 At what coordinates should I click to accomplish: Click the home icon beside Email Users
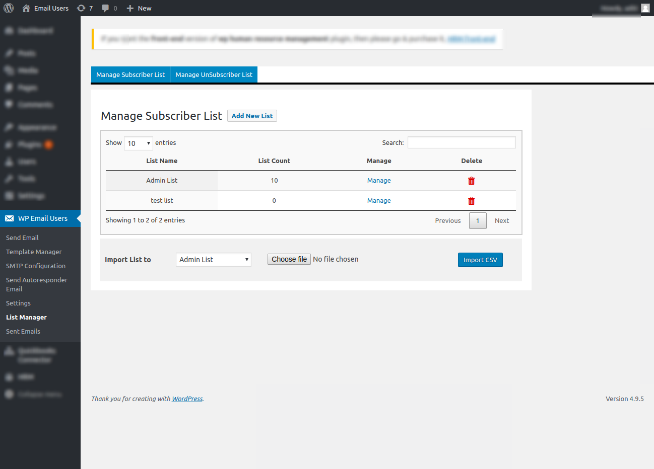26,8
